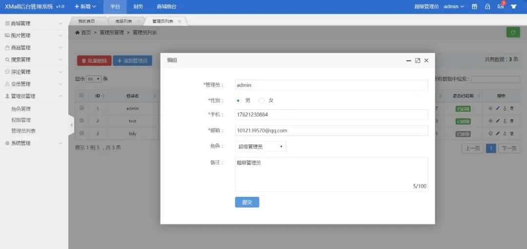Sort the table by ID column

[98, 96]
